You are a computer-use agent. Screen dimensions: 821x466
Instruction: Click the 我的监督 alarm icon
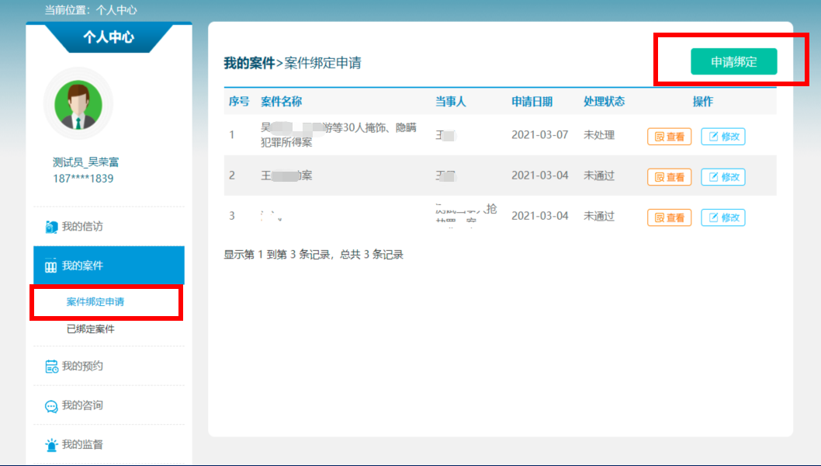click(x=51, y=445)
